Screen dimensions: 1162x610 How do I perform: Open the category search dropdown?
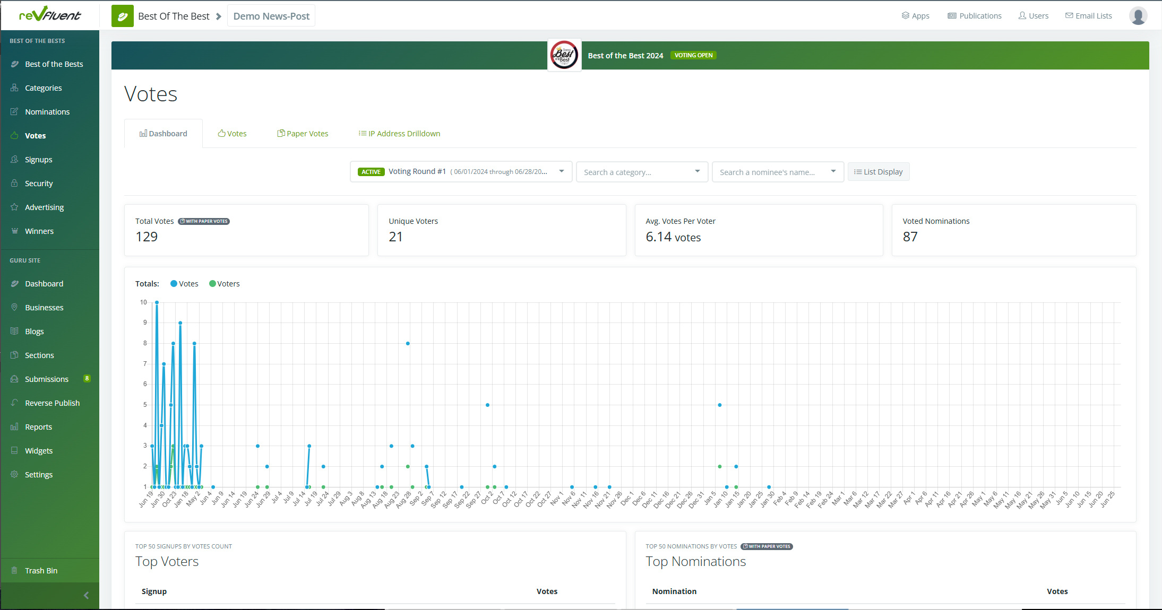tap(641, 172)
